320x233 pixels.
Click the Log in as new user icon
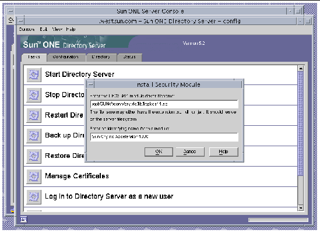(34, 197)
